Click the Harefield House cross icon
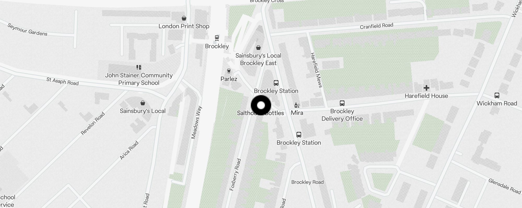Screen dimensions: 522x208 click(x=426, y=88)
